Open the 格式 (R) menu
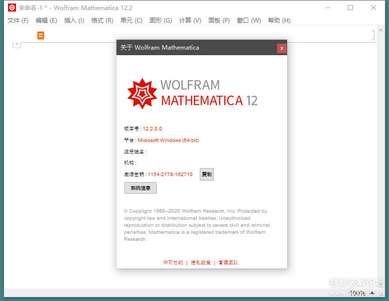Image resolution: width=389 pixels, height=301 pixels. pyautogui.click(x=102, y=21)
